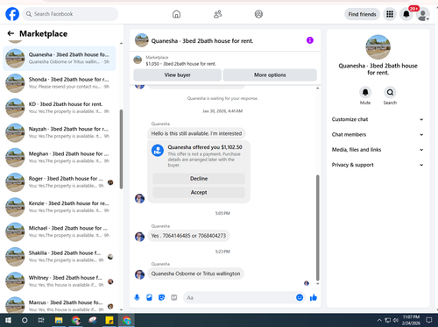Search in conversation using magnifier icon

390,92
